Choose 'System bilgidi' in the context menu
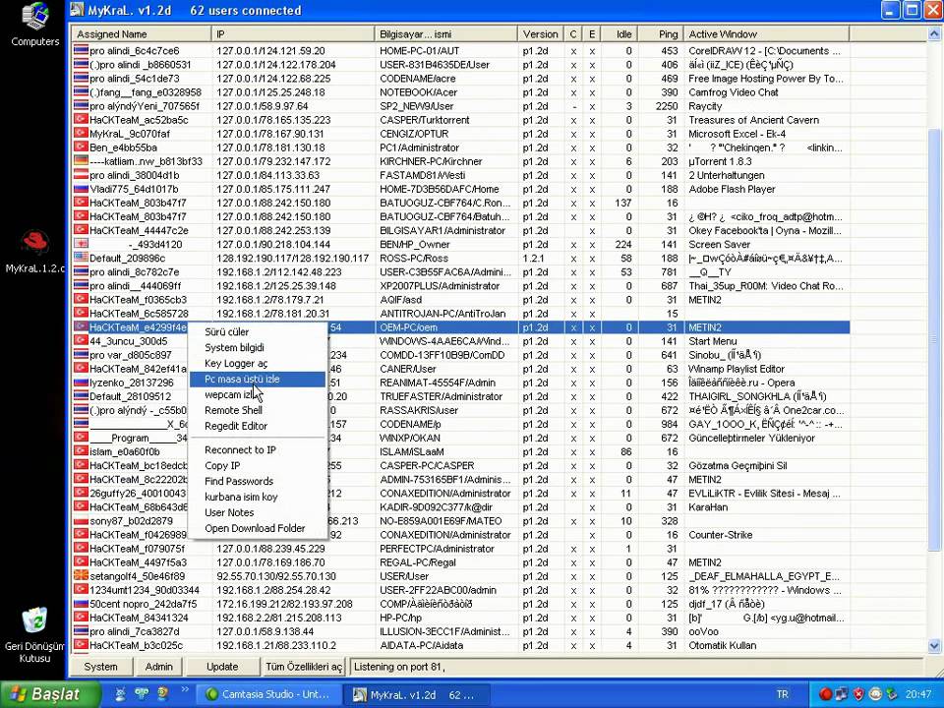 point(257,347)
